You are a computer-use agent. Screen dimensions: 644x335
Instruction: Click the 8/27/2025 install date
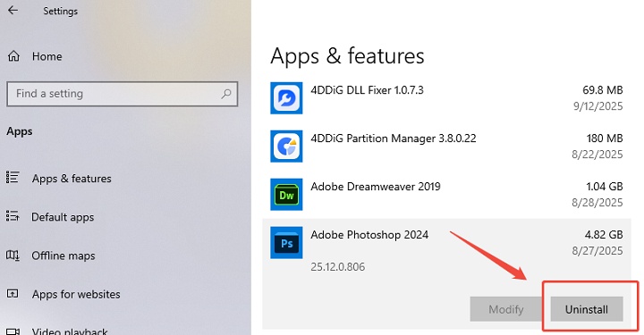point(597,250)
